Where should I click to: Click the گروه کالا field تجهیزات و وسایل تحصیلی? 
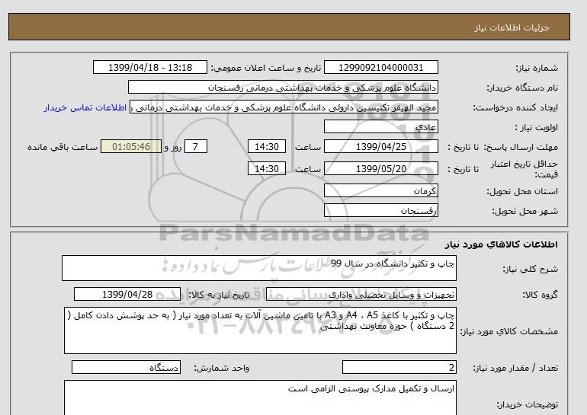[361, 294]
